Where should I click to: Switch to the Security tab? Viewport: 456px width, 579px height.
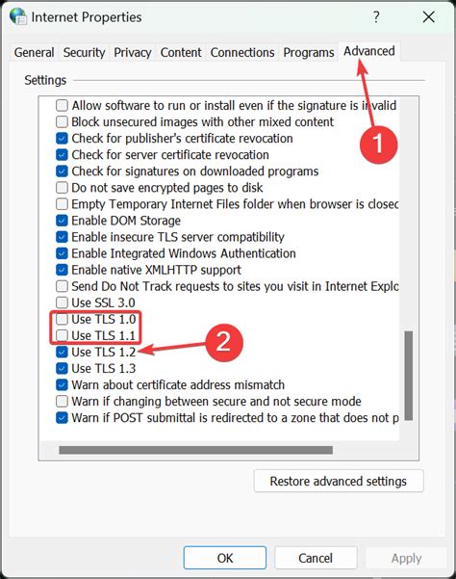[x=84, y=52]
